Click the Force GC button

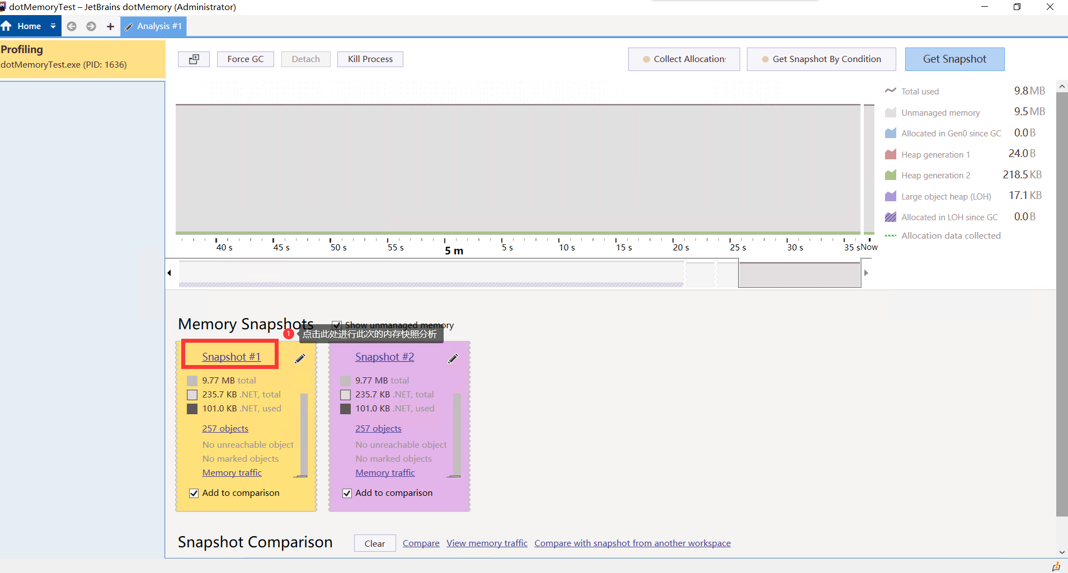click(246, 59)
